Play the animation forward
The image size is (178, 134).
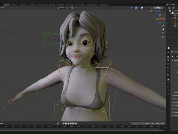(71, 124)
